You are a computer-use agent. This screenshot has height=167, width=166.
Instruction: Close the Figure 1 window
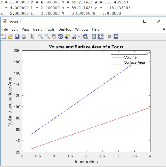(x=159, y=21)
